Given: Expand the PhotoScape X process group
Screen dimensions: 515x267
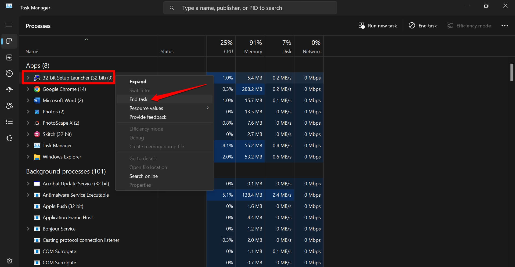Looking at the screenshot, I should [x=28, y=123].
